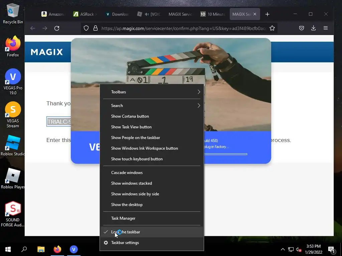Open VEGAS Pro 19.0 desktop shortcut
Screen dimensions: 342x256
[x=13, y=82]
